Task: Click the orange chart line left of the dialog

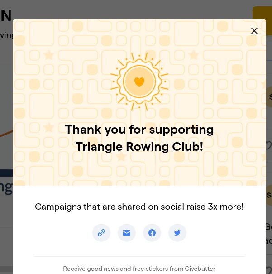Action: (6, 134)
